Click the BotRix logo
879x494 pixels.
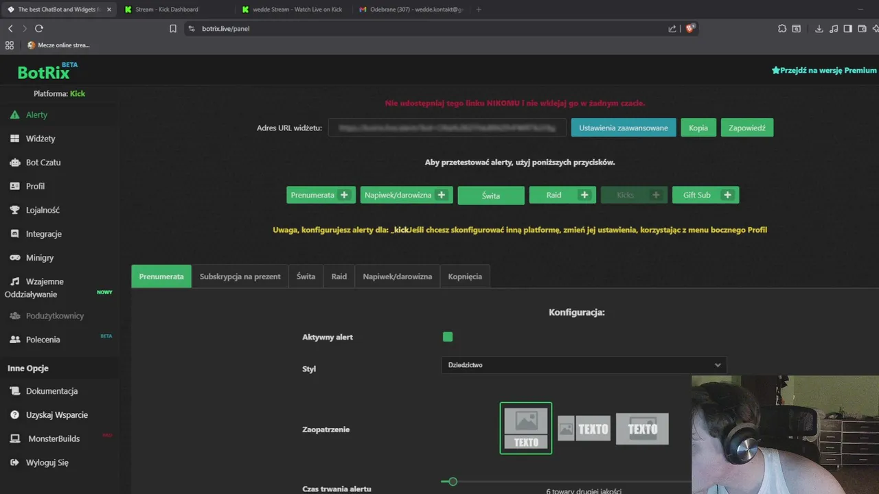[47, 71]
